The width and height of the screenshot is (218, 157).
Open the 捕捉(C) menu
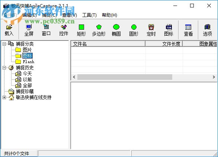pos(49,15)
